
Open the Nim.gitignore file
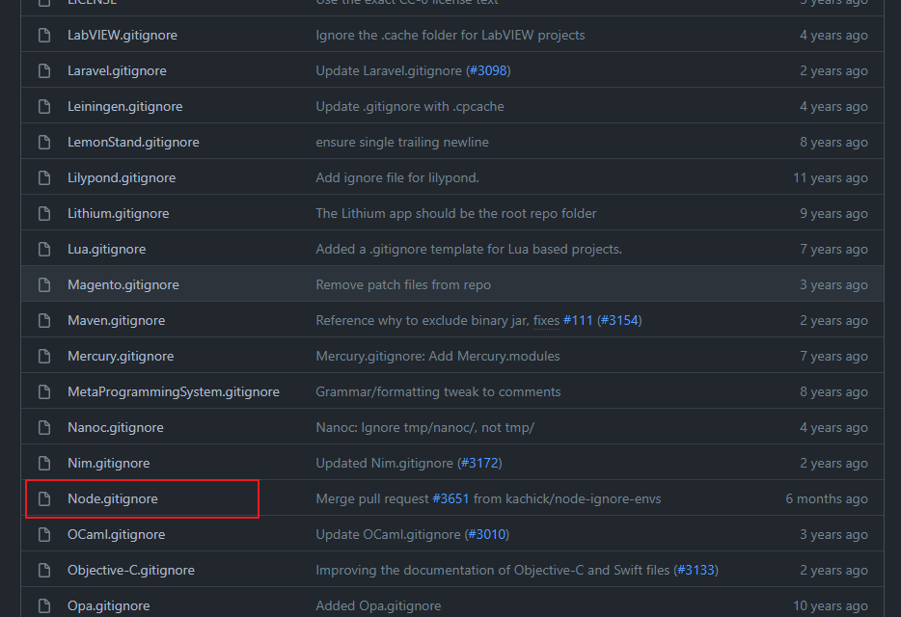[108, 464]
